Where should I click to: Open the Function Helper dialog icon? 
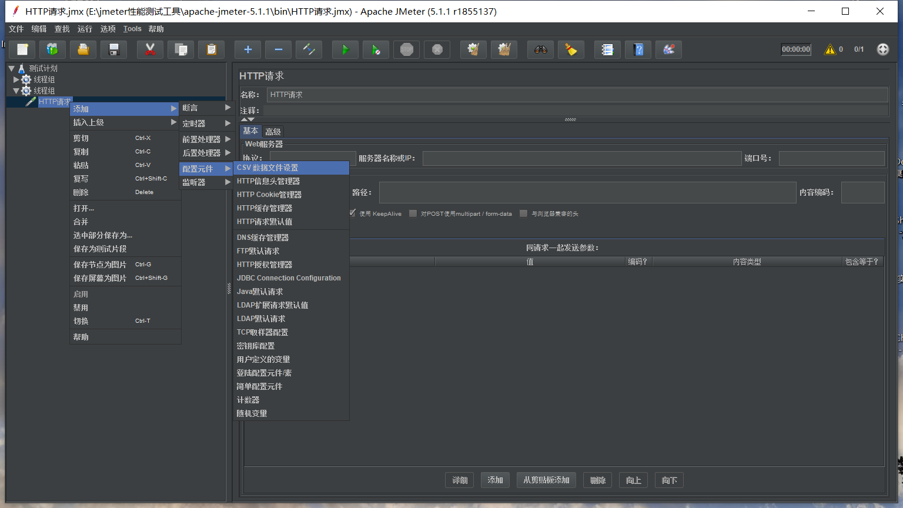[608, 49]
